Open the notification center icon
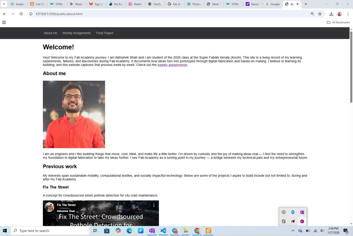Viewport: 353px width, 236px height. (346, 230)
